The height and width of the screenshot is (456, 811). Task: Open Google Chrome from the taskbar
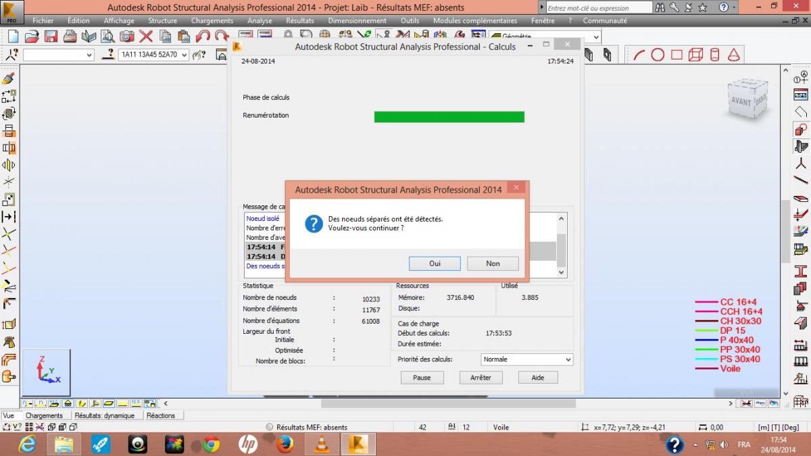coord(212,444)
